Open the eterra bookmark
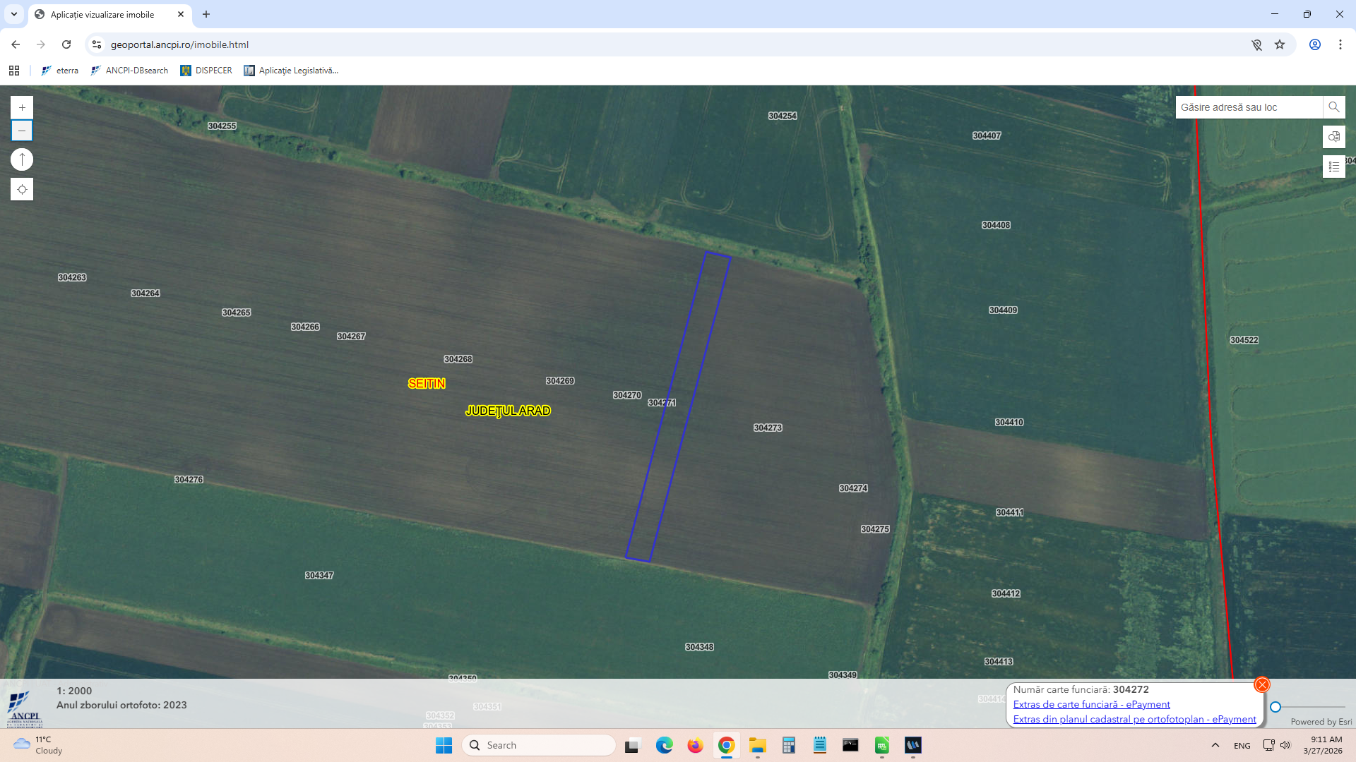1356x762 pixels. pos(60,71)
